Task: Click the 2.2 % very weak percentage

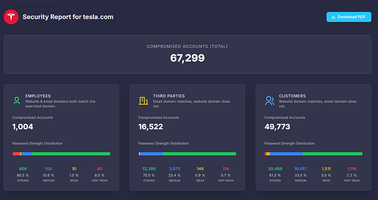Action: 352,175
